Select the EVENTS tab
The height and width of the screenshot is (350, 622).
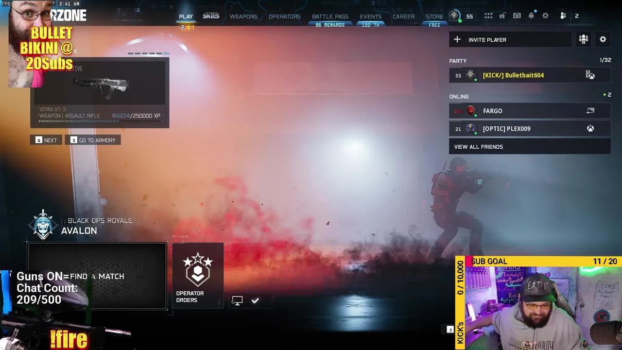coord(370,17)
